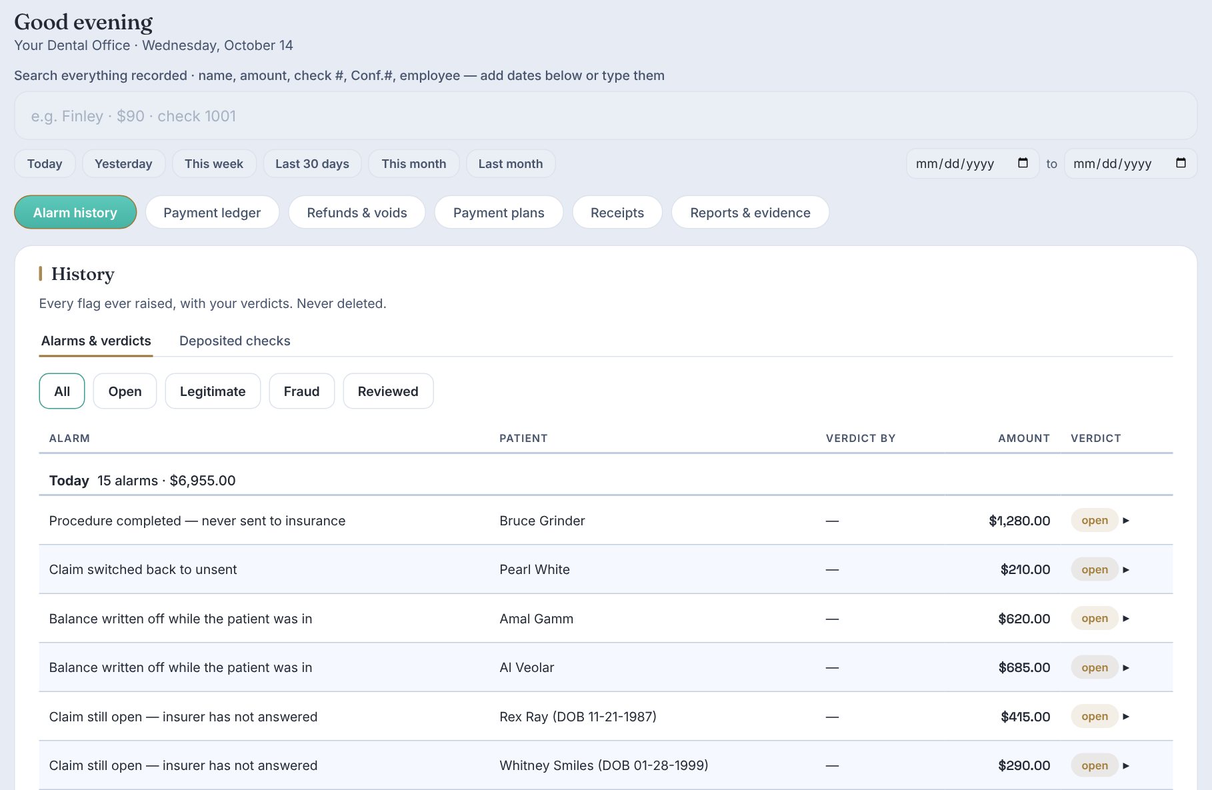The height and width of the screenshot is (790, 1212).
Task: Open the start date calendar picker icon
Action: coord(1023,163)
